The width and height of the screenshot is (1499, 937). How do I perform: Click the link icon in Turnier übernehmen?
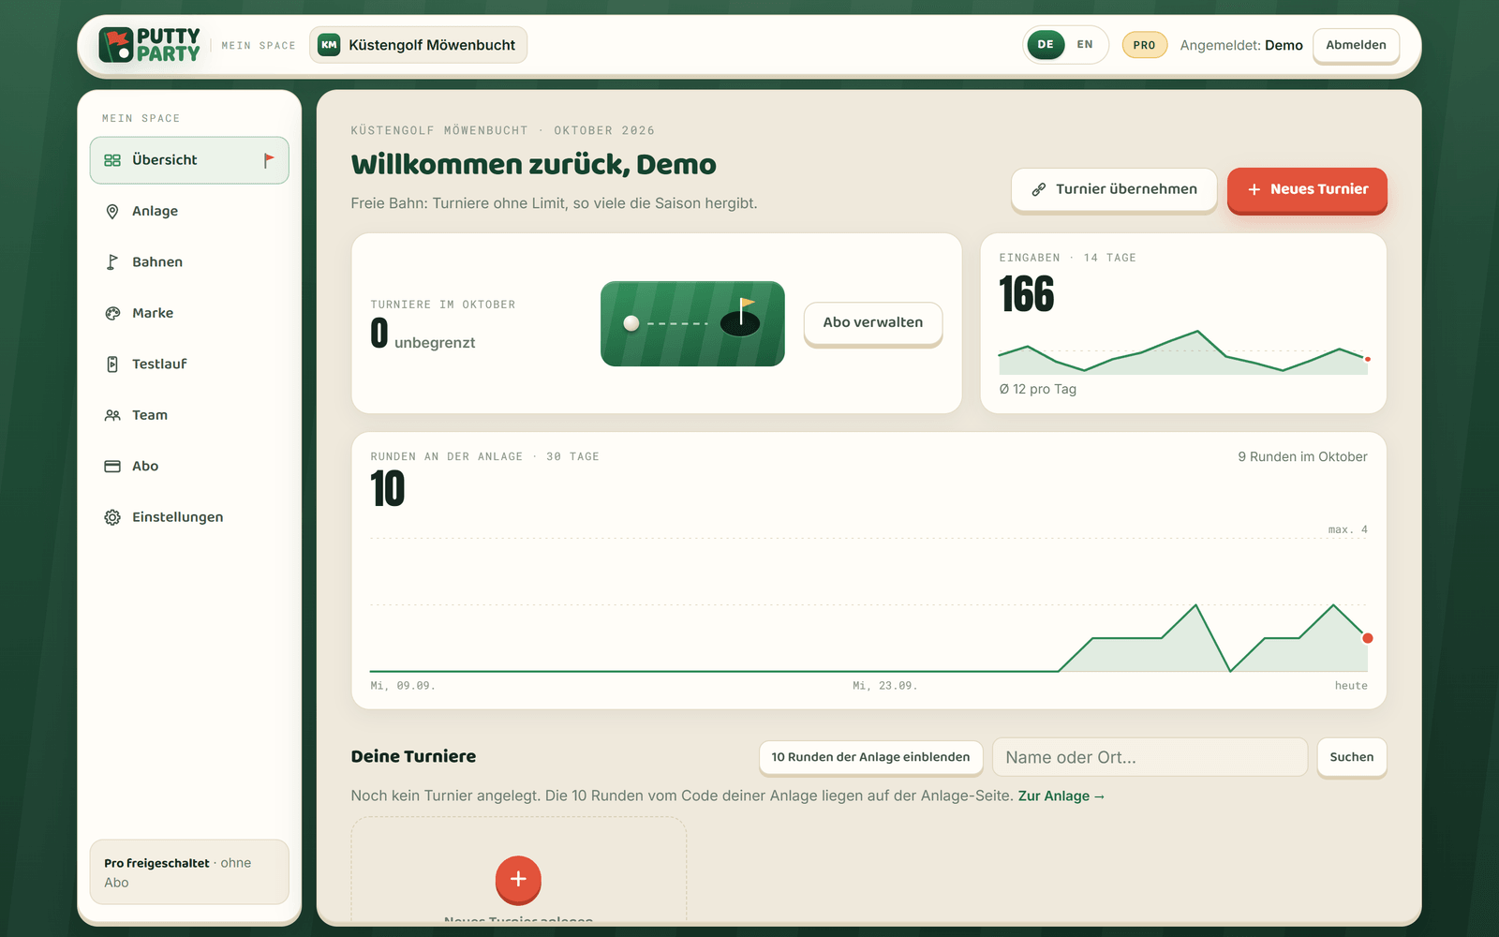(x=1039, y=189)
